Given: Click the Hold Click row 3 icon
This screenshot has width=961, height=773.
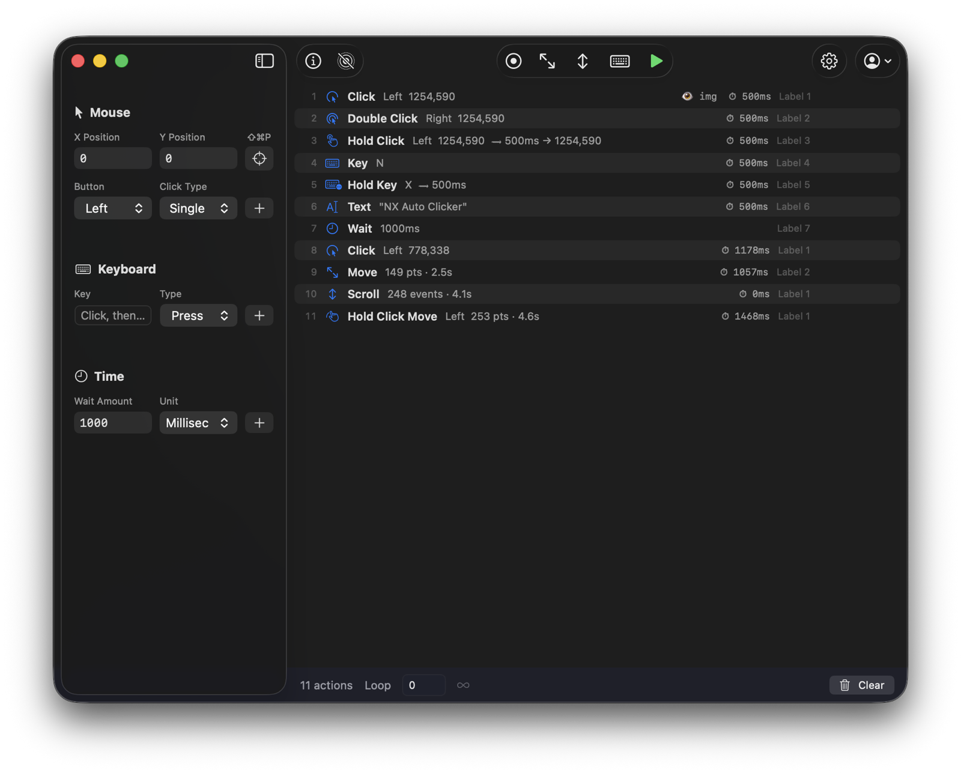Looking at the screenshot, I should 332,141.
